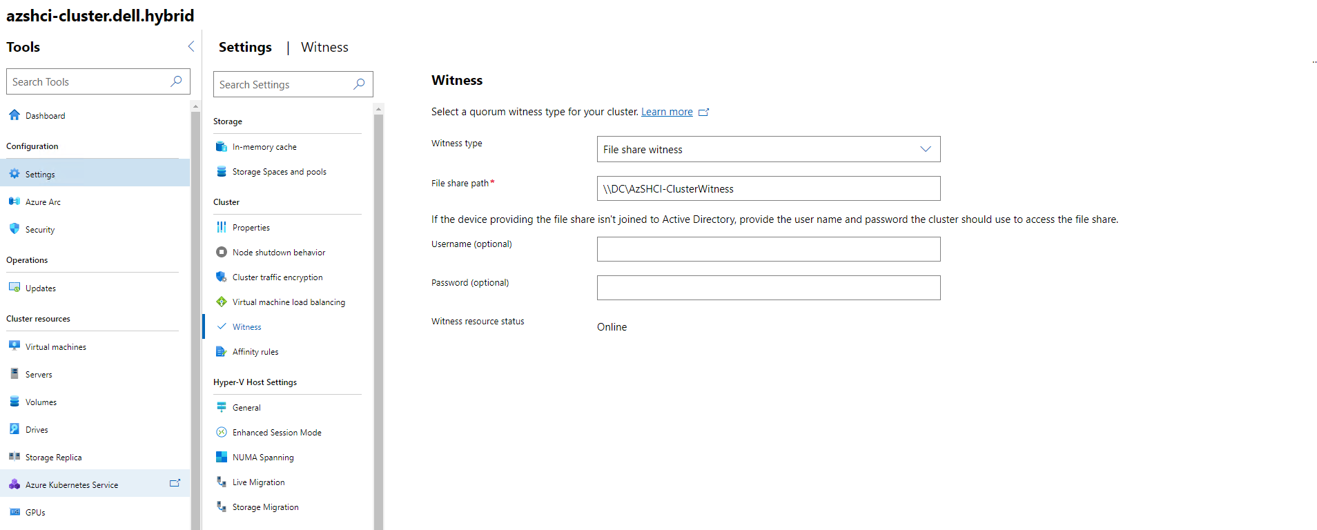This screenshot has width=1317, height=530.
Task: Click the Security shield icon
Action: click(14, 229)
